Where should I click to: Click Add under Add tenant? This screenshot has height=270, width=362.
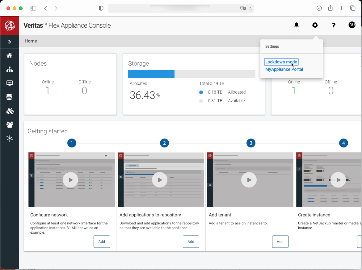[280, 242]
